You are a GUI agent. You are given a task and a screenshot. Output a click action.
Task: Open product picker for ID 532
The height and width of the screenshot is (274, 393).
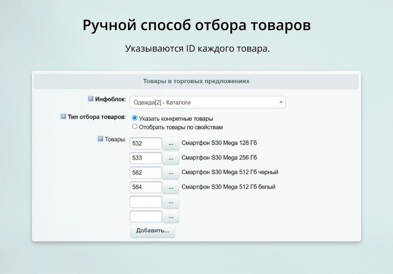click(171, 143)
